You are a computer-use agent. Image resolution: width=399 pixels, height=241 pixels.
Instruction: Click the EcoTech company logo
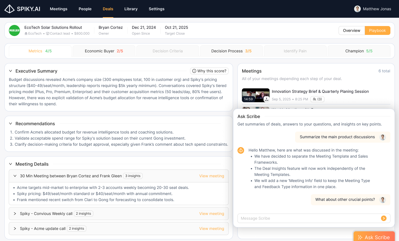[x=14, y=30]
